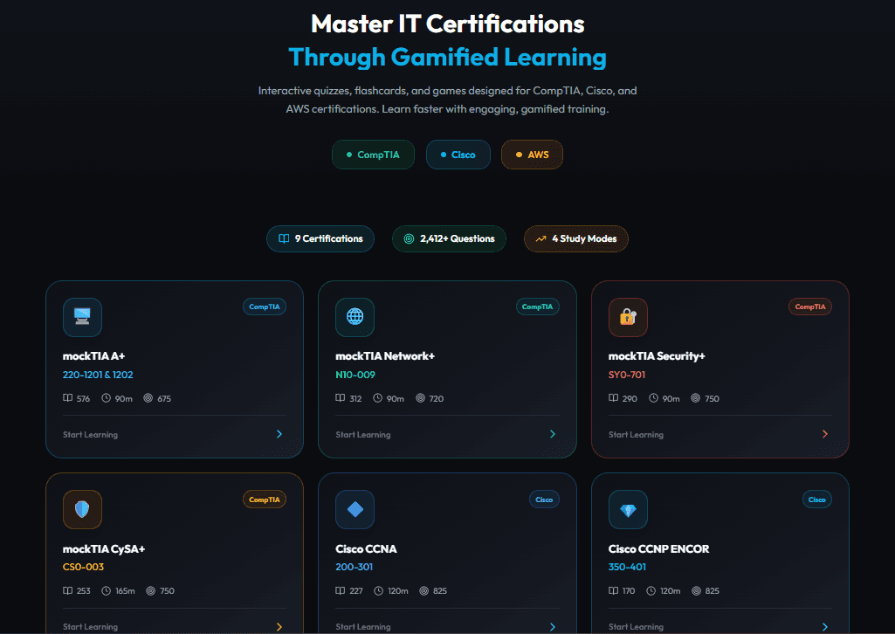Click the target icon beside 2,412+ Questions

tap(409, 238)
